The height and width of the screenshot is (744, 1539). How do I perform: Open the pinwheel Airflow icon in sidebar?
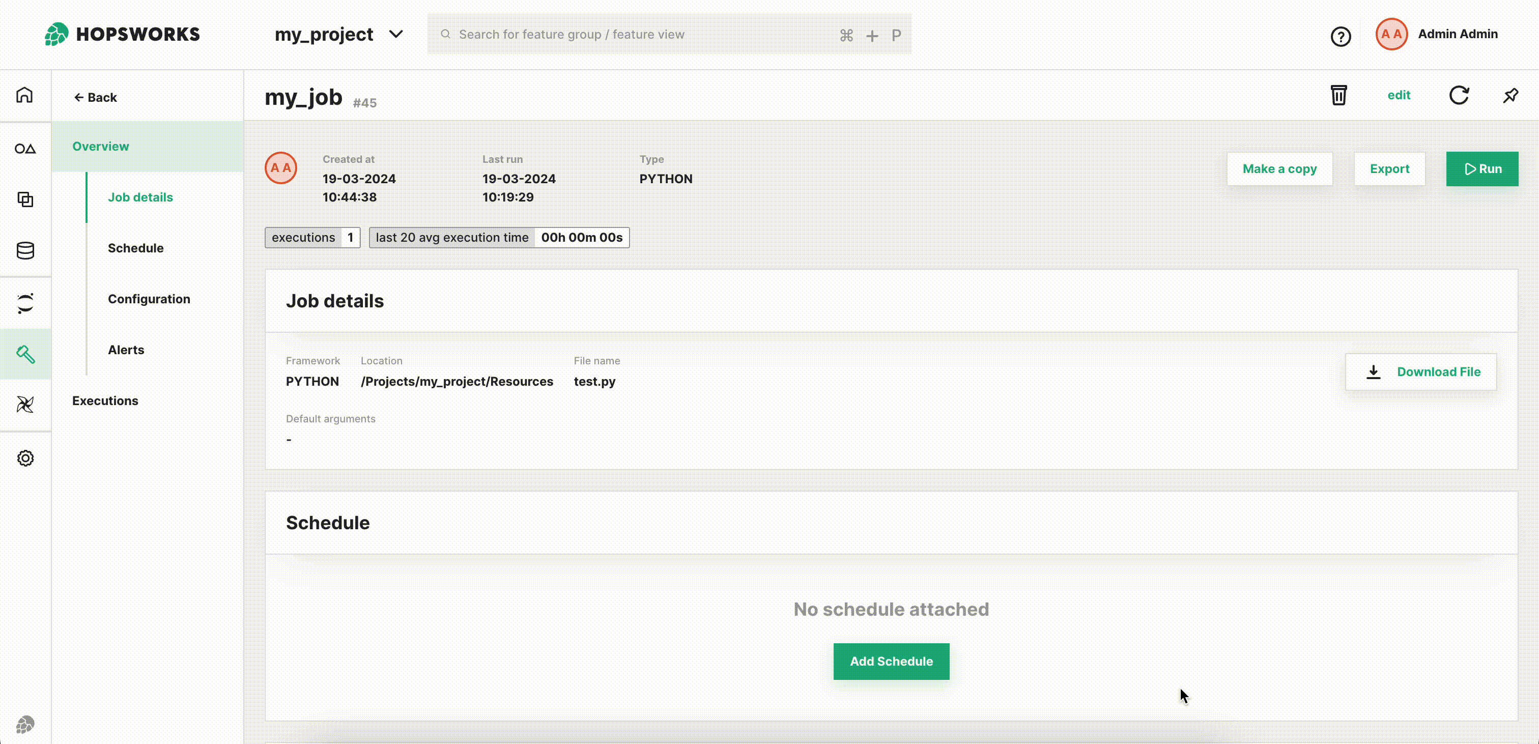(x=25, y=405)
